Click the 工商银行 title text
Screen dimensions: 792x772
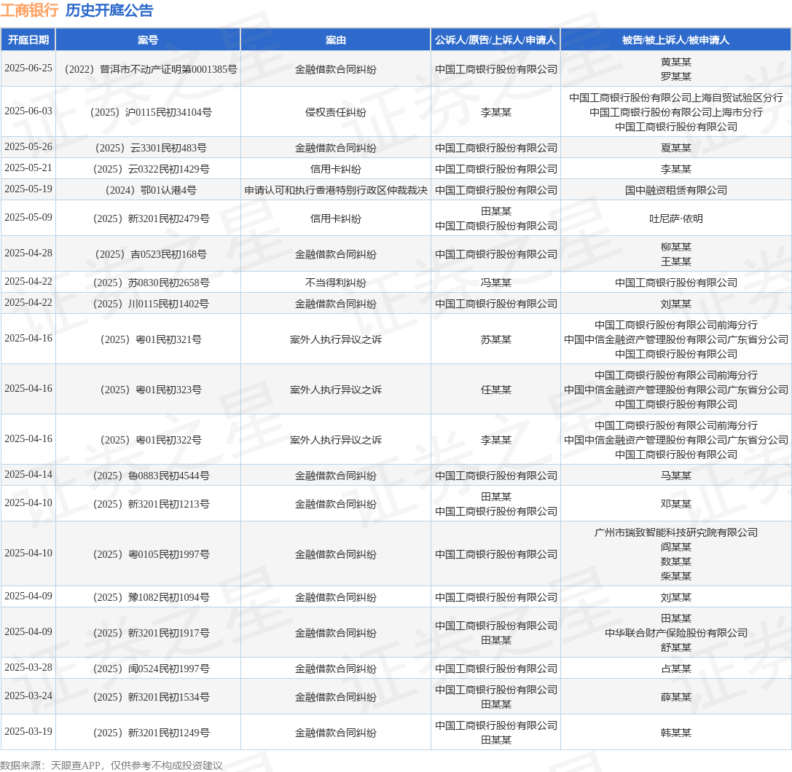(29, 10)
